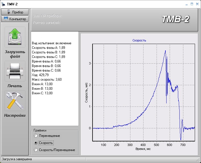Screen dimensions: 201x163
Task: Click the Ход: 429,79 result line
Action: coord(40,75)
